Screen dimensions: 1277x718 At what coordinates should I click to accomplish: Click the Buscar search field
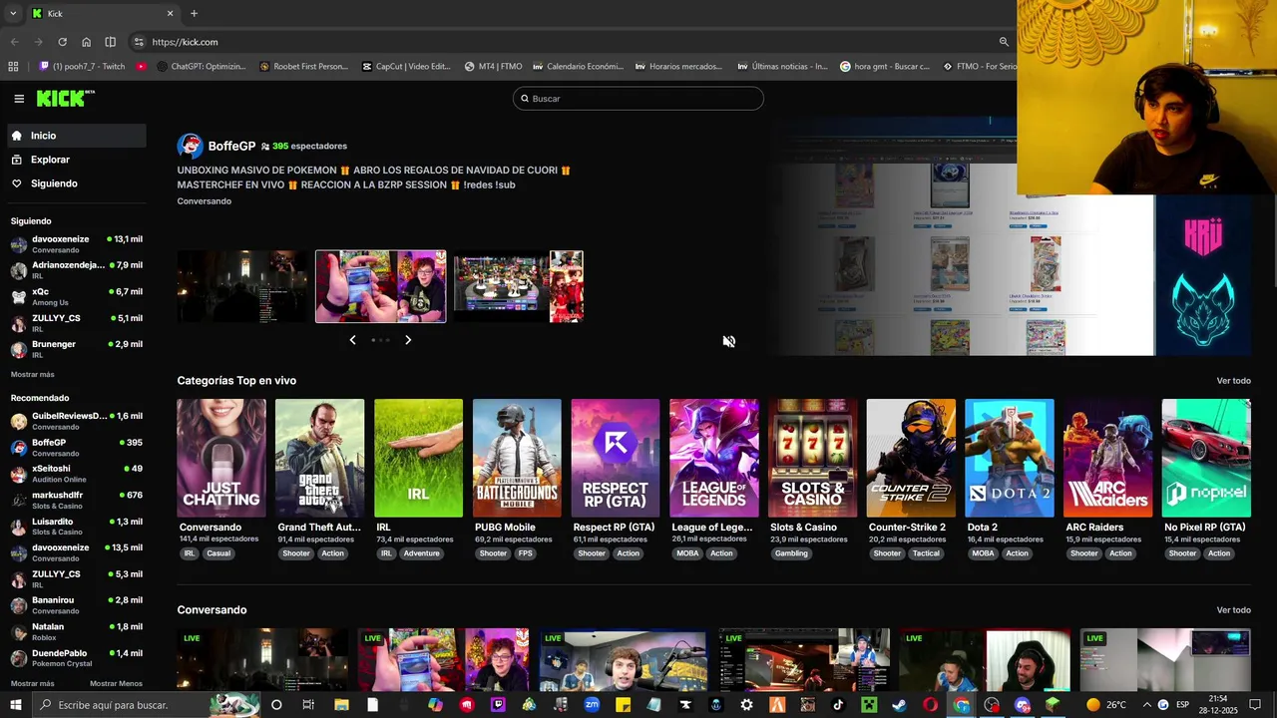[638, 99]
